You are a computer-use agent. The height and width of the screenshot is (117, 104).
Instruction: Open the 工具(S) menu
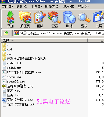36,6
